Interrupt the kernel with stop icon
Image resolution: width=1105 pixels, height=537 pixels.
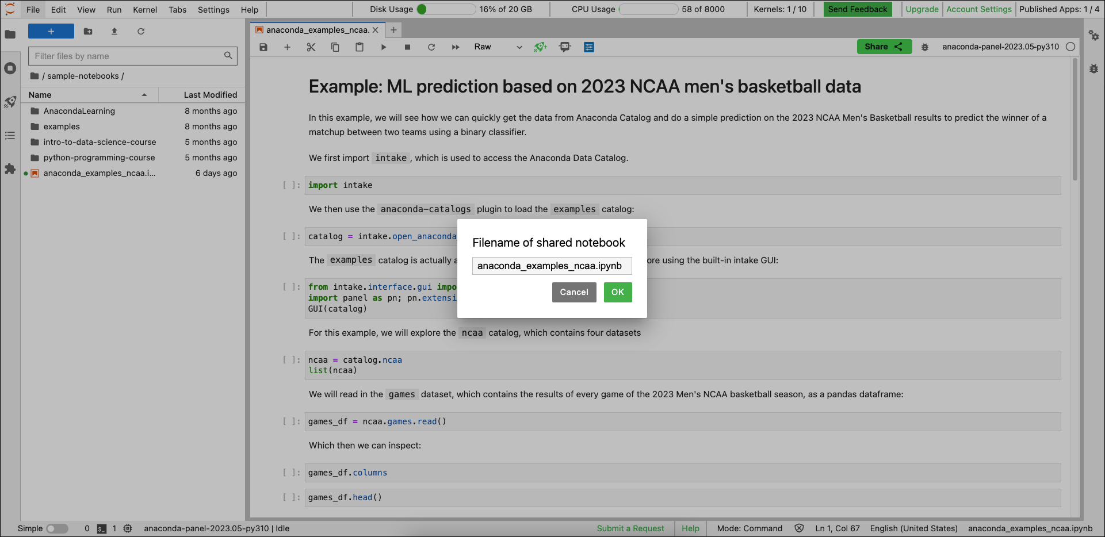[407, 47]
